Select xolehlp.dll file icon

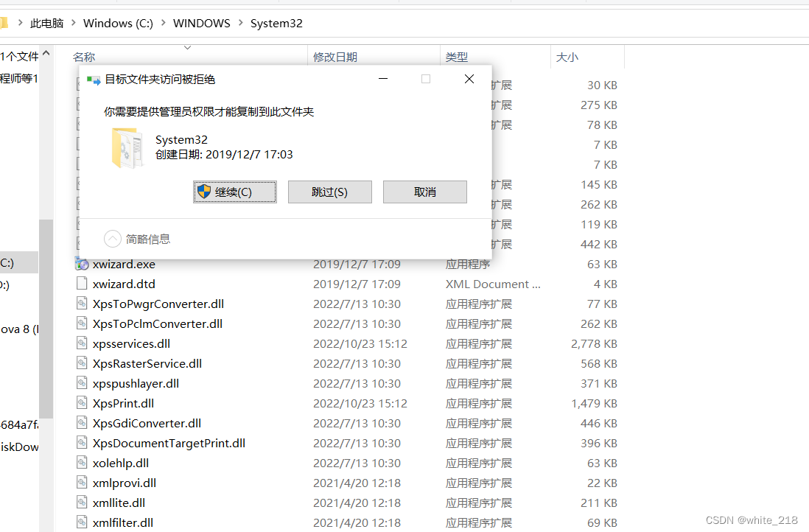pyautogui.click(x=82, y=463)
